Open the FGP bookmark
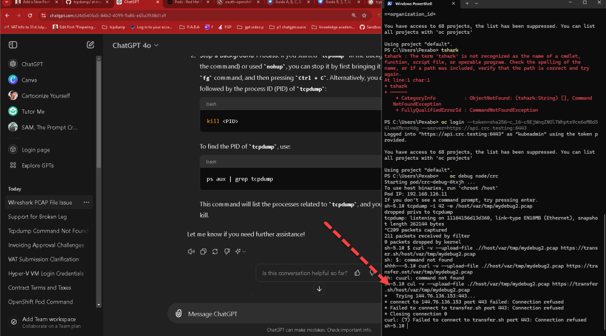This screenshot has height=336, width=606. click(x=225, y=27)
